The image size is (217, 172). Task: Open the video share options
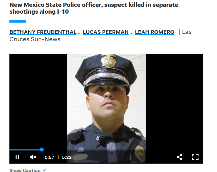click(x=180, y=157)
